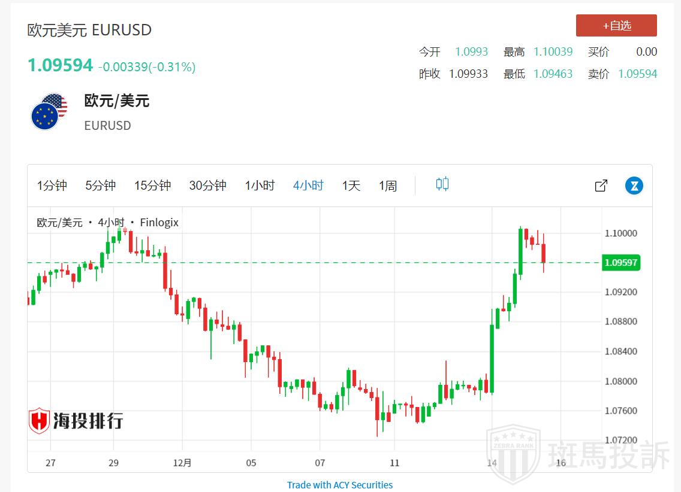Click the green 1.09597 current price label
Viewport: 681px width, 492px height.
pos(621,263)
